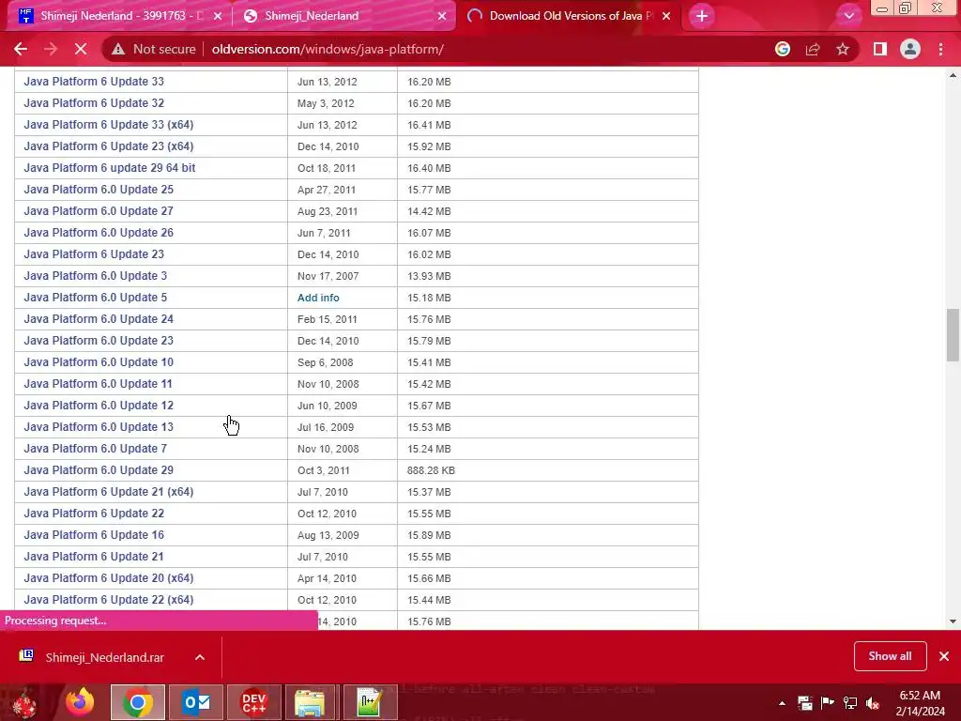This screenshot has width=961, height=721.
Task: Click Add info for Update 5
Action: [x=318, y=298]
